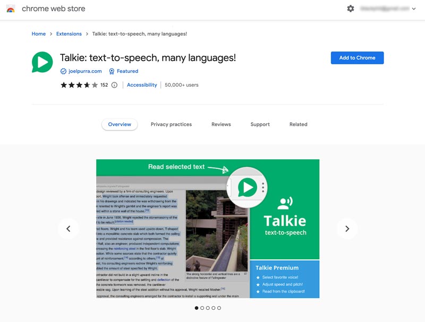Click the Talkie: text-to-speech, many languages! heading

point(148,58)
